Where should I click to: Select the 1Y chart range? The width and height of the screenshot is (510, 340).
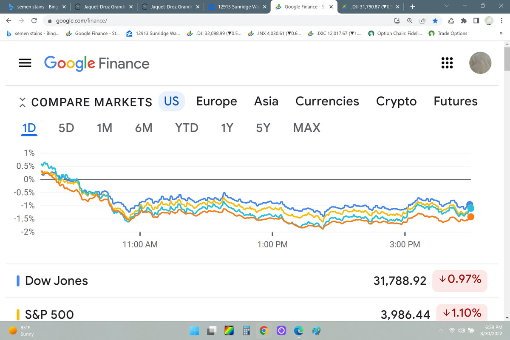tap(227, 127)
